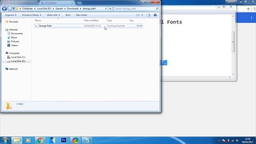Image resolution: width=256 pixels, height=144 pixels.
Task: Open Local Disk (D:) in navigation pane
Action: [18, 61]
